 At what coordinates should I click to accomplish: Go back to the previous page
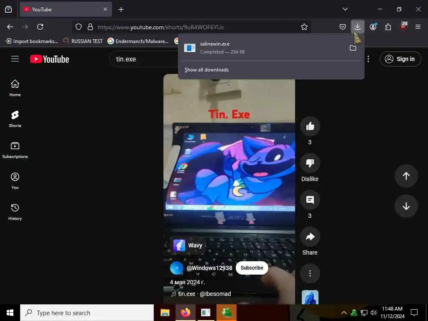click(x=10, y=27)
